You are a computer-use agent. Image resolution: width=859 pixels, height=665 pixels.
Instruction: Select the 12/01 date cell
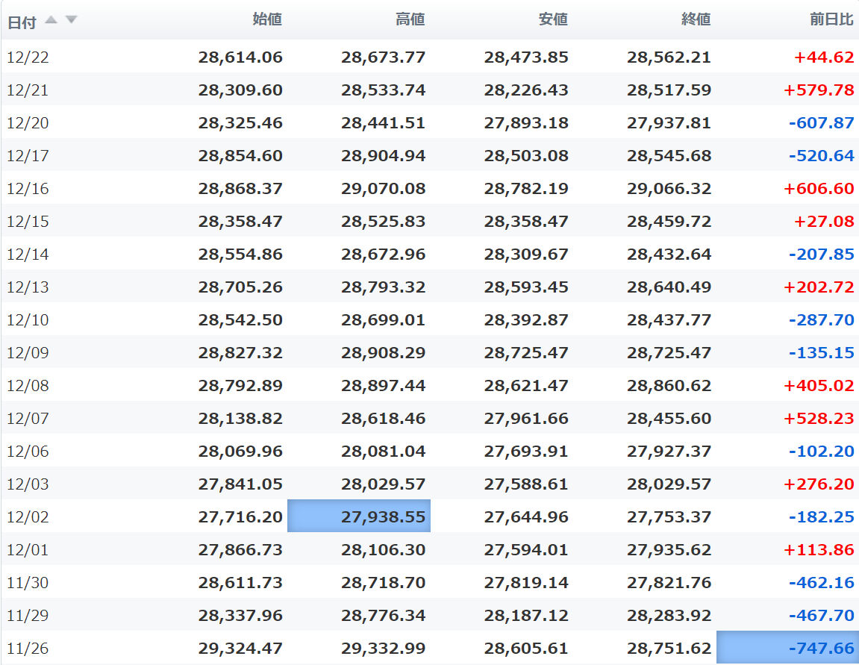click(x=28, y=550)
